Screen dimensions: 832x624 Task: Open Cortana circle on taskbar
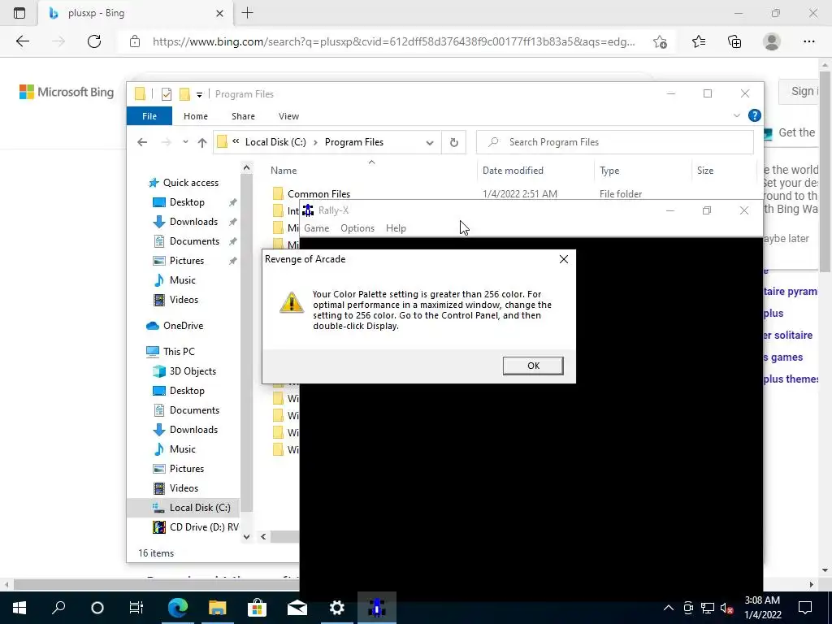coord(97,608)
